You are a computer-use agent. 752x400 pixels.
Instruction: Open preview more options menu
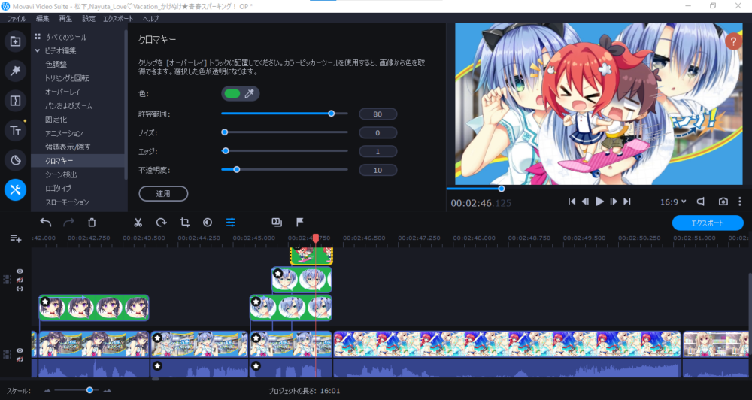click(x=740, y=202)
